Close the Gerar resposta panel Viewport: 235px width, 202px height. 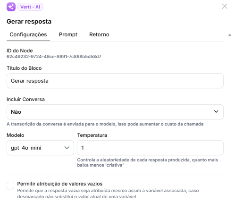click(x=225, y=6)
